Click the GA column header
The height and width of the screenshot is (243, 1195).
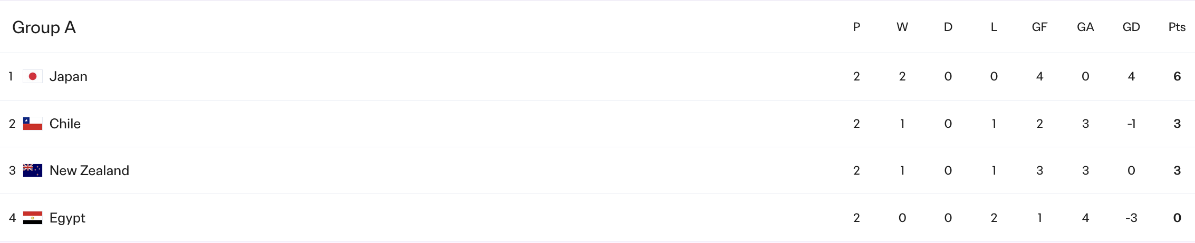tap(1085, 27)
